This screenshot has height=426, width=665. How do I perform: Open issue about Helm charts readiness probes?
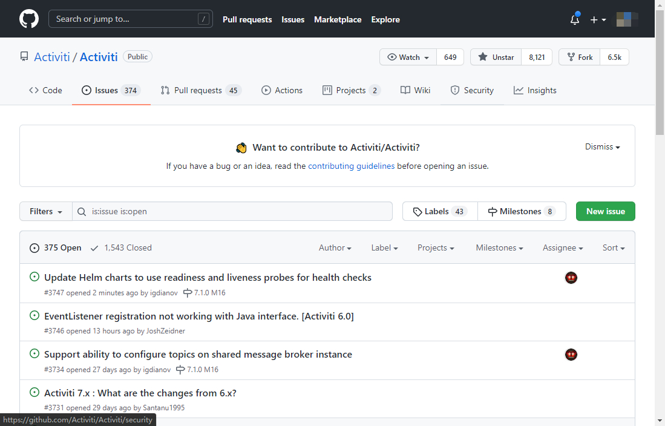[x=208, y=278]
